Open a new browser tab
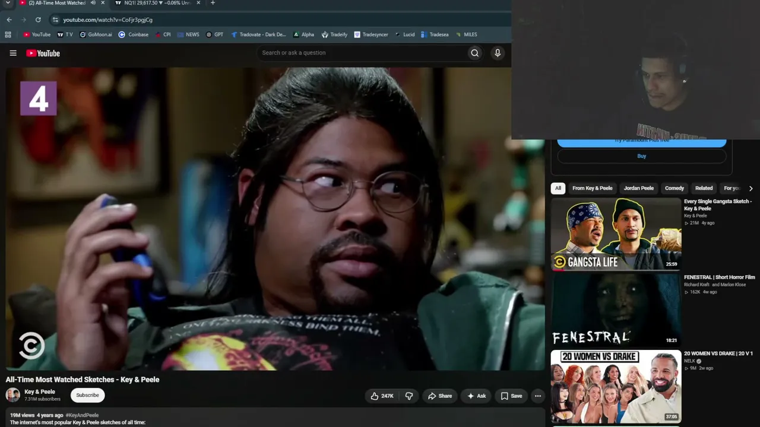Viewport: 760px width, 427px height. (213, 3)
